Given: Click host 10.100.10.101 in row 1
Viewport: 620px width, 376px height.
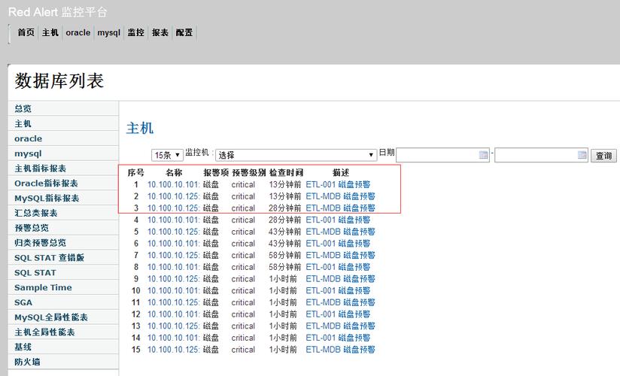Looking at the screenshot, I should [x=173, y=185].
